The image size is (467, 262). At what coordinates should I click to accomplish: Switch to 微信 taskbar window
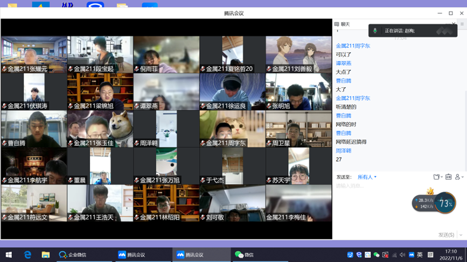[244, 254]
